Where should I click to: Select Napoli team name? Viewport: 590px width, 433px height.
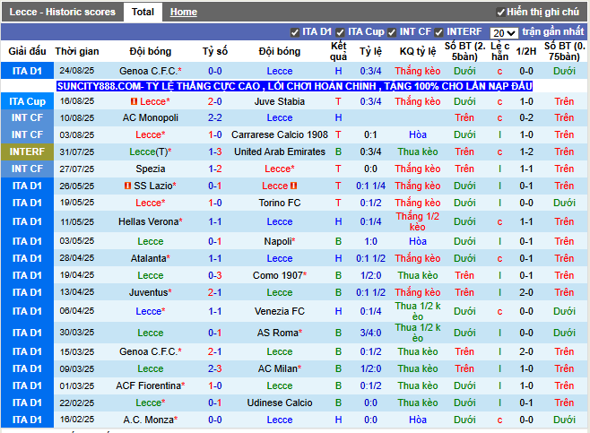[x=278, y=241]
